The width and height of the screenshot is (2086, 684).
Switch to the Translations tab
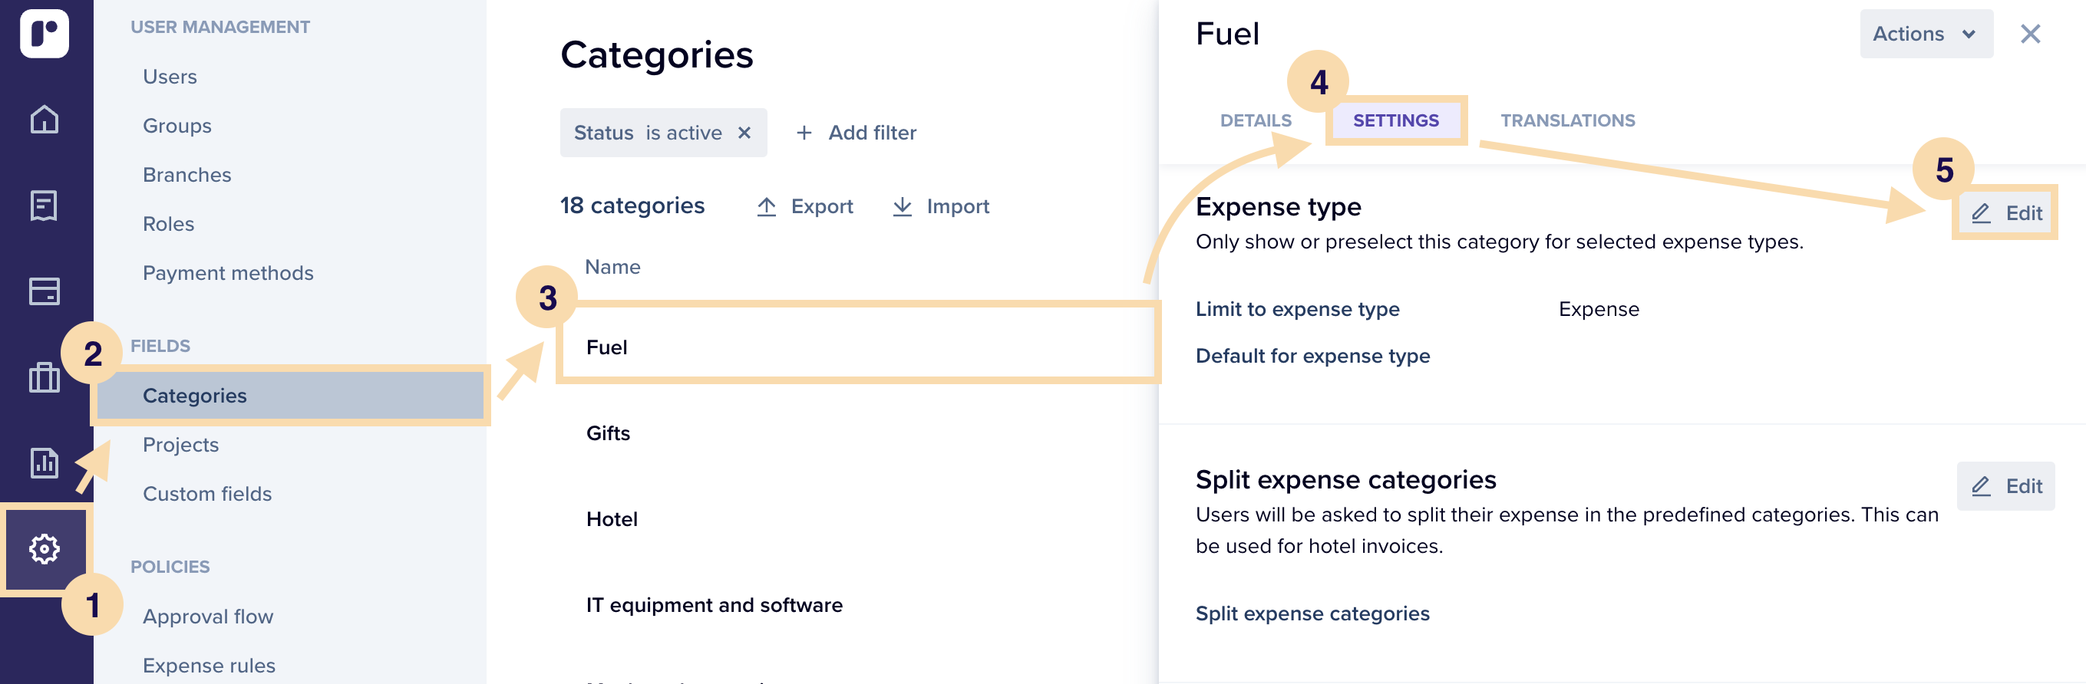point(1567,120)
